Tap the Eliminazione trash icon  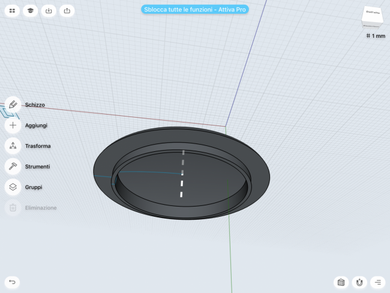pos(13,208)
